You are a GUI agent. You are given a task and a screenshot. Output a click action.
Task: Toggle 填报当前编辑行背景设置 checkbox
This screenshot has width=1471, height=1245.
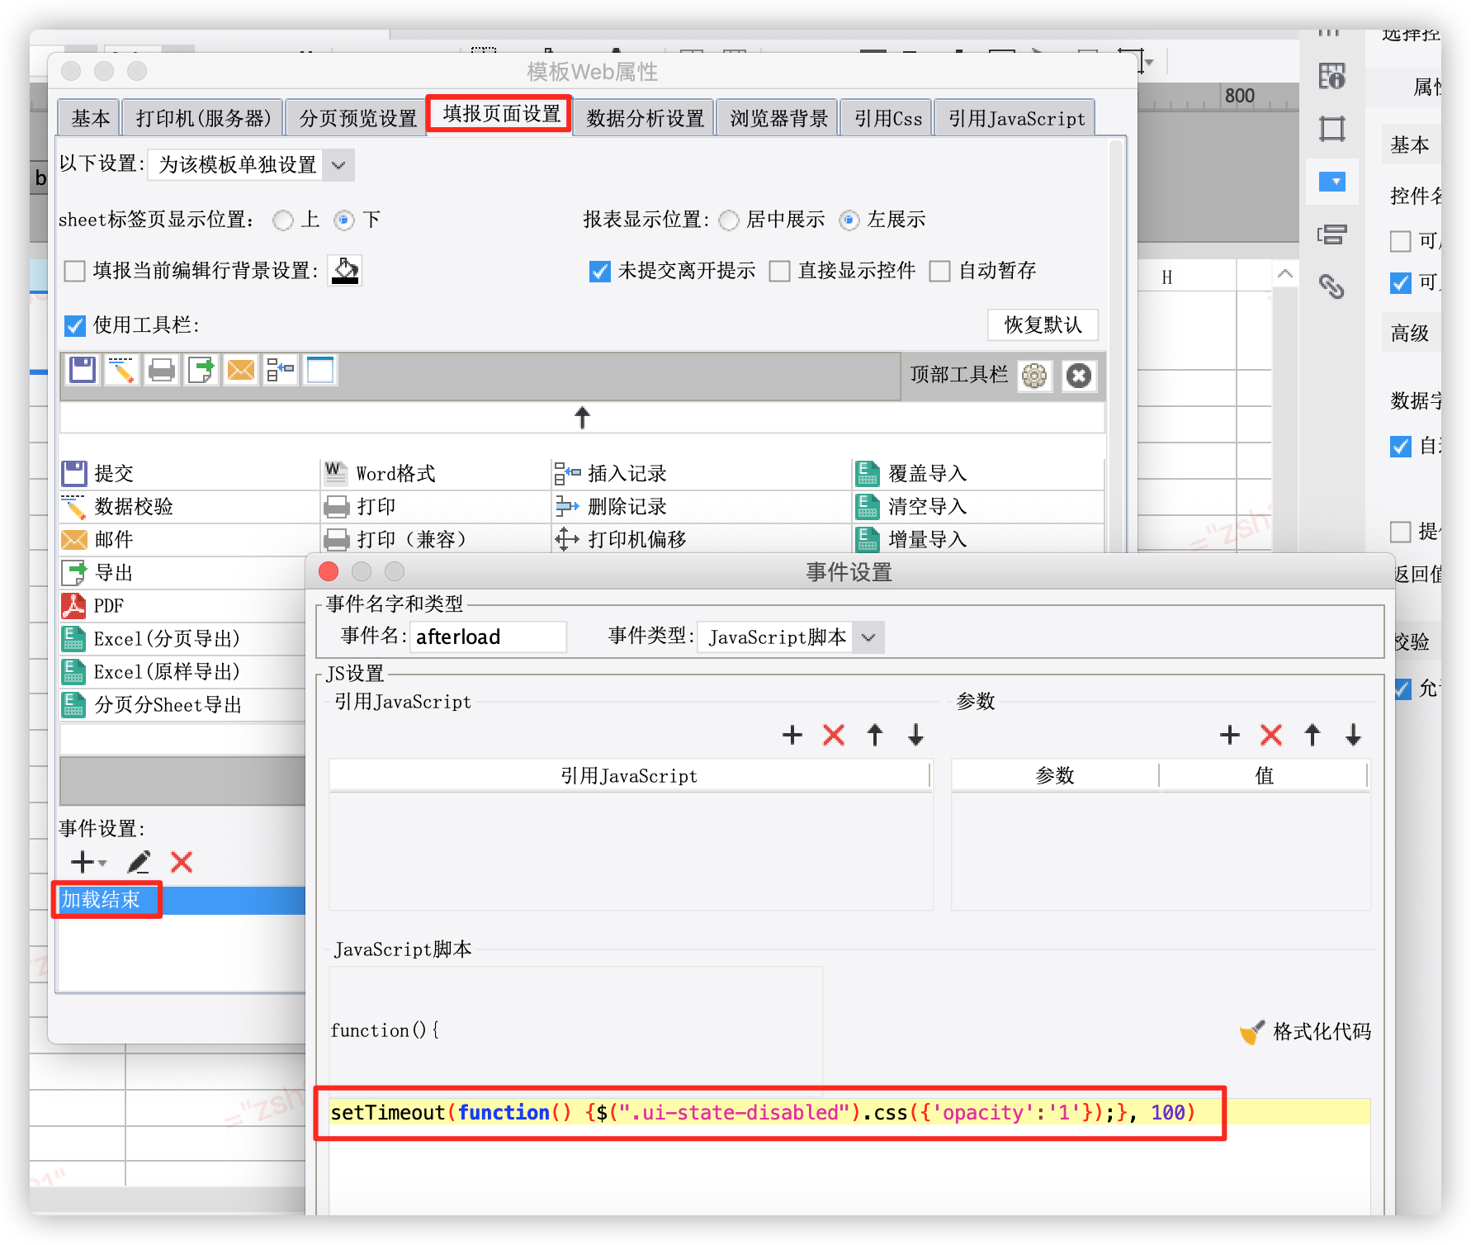75,271
